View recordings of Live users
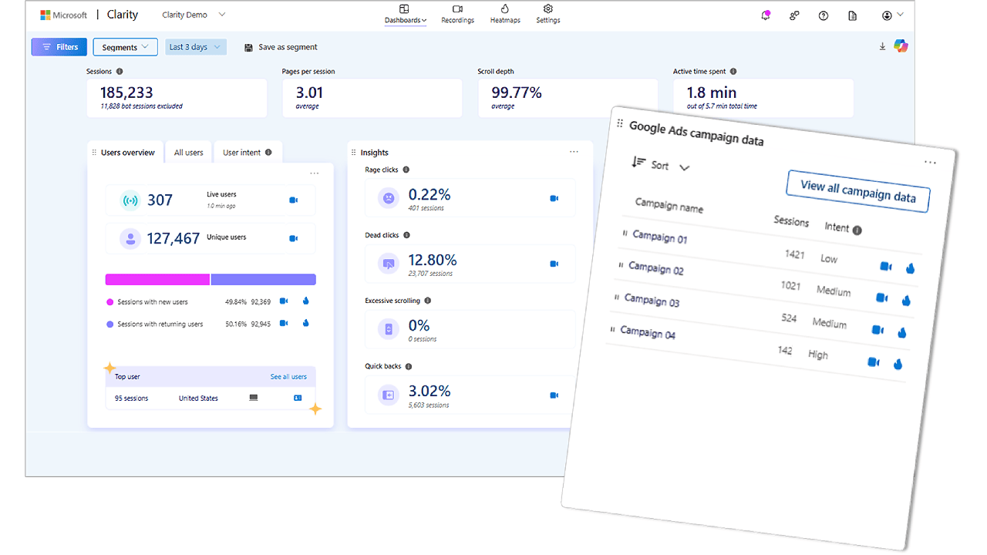 tap(293, 200)
